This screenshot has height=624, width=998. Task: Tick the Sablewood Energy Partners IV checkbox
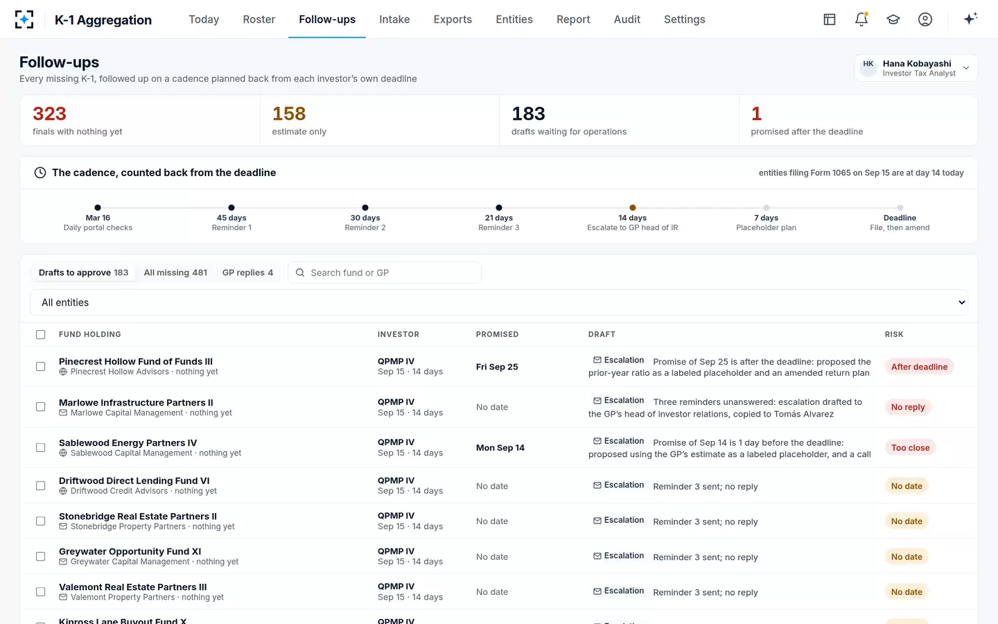click(41, 447)
